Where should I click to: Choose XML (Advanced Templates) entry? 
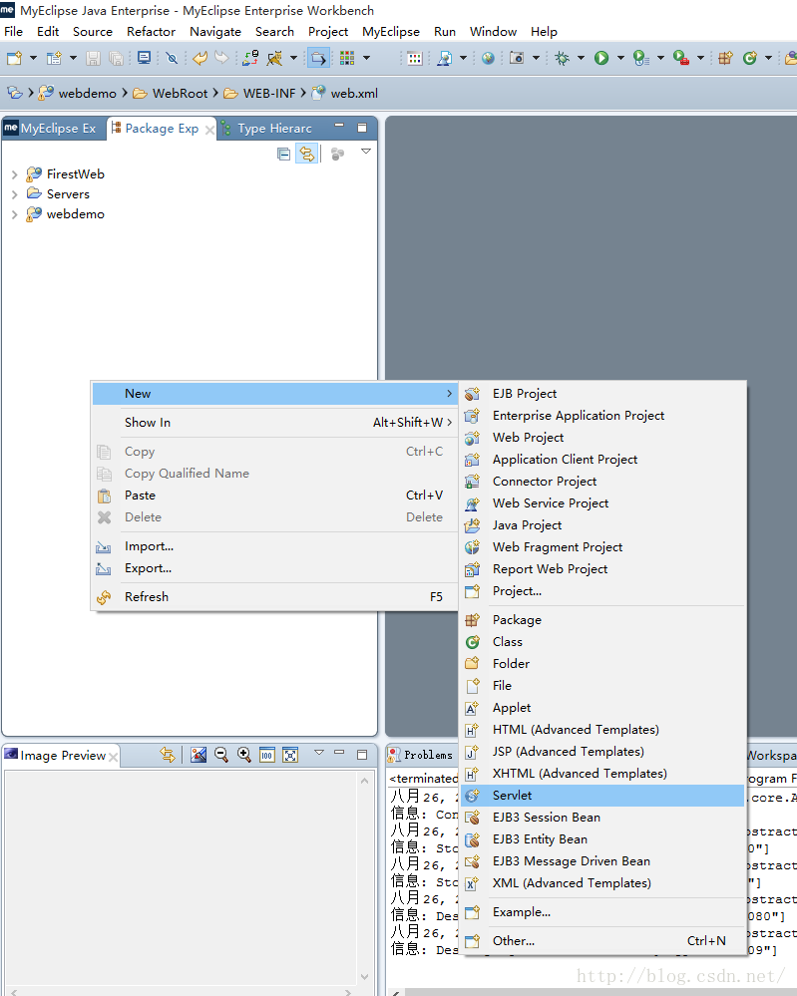602,883
